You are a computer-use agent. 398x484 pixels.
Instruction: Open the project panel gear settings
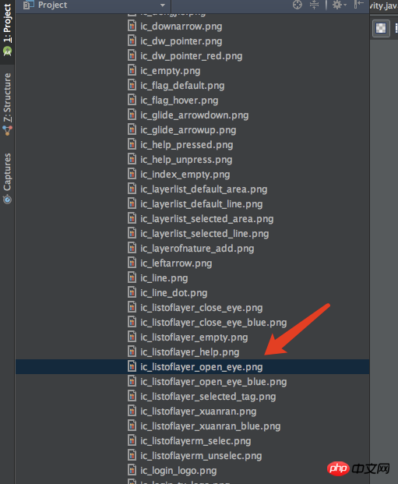337,5
